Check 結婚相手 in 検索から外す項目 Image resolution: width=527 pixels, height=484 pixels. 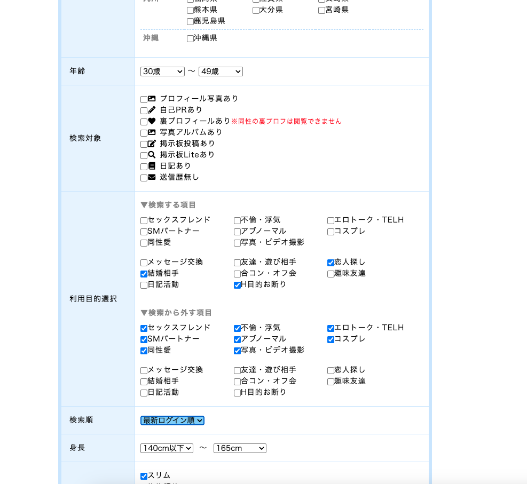tap(144, 382)
